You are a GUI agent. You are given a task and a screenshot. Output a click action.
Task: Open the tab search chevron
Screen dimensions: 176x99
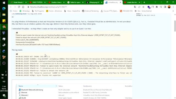pyautogui.click(x=155, y=2)
